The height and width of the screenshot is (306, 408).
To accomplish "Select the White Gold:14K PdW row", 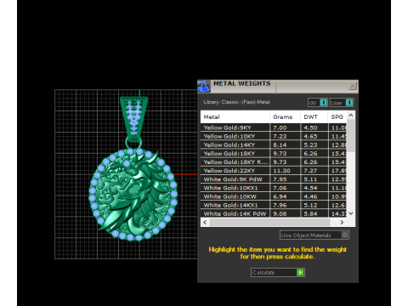I will coord(274,213).
